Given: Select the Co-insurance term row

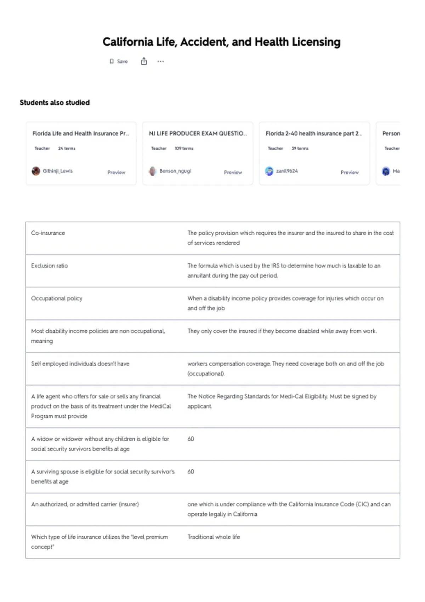Looking at the screenshot, I should pyautogui.click(x=212, y=238).
